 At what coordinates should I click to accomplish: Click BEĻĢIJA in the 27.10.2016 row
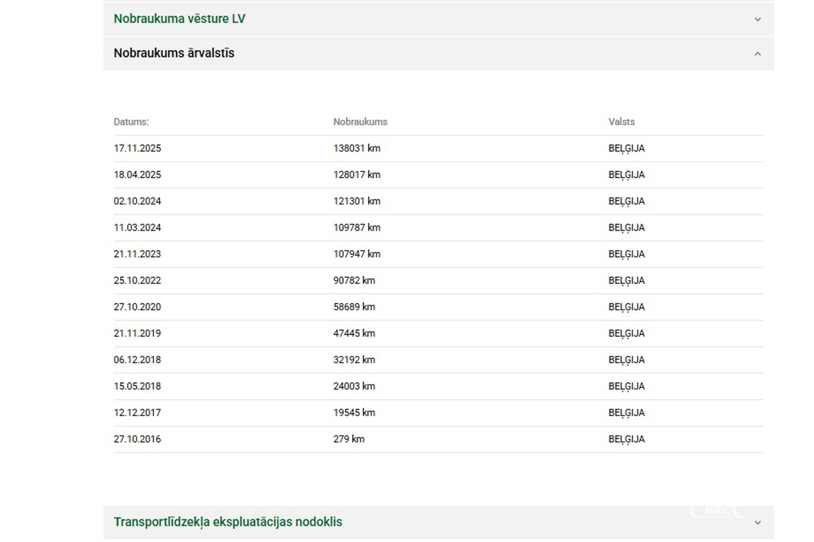coord(626,439)
